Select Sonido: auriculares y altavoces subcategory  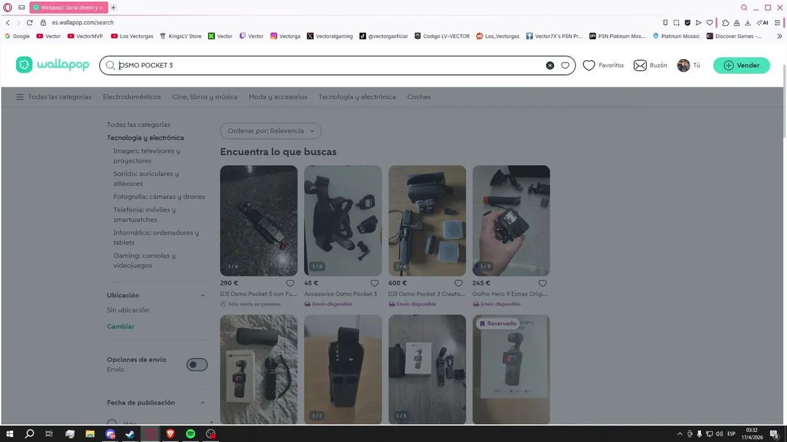[146, 179]
